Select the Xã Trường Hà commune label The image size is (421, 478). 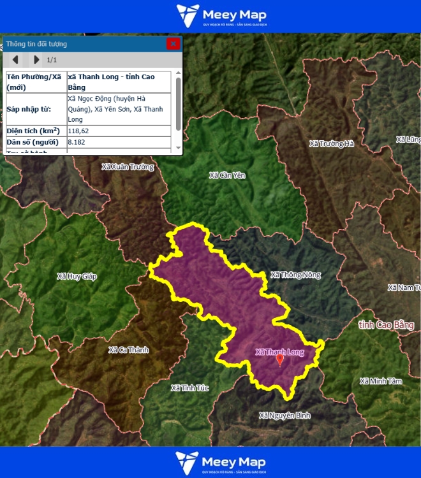click(331, 143)
